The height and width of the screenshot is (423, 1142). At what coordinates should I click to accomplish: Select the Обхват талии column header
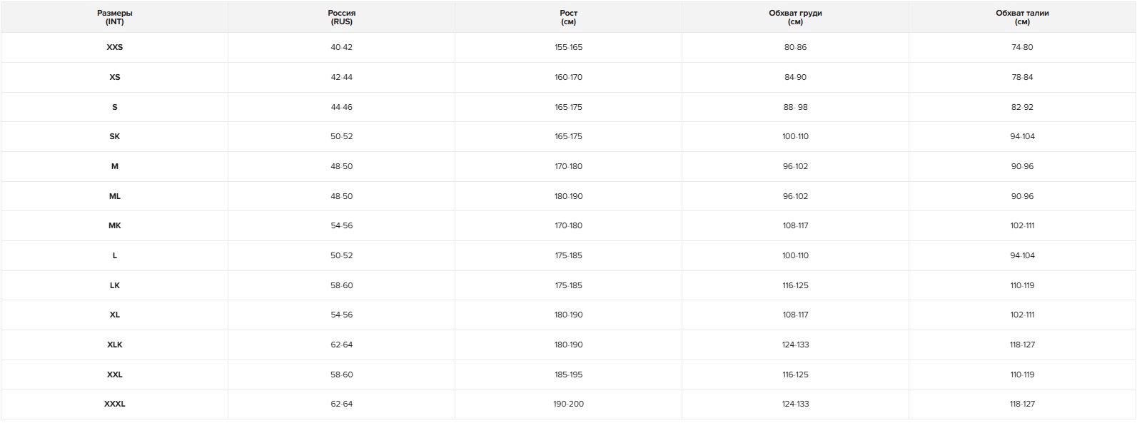point(1022,17)
